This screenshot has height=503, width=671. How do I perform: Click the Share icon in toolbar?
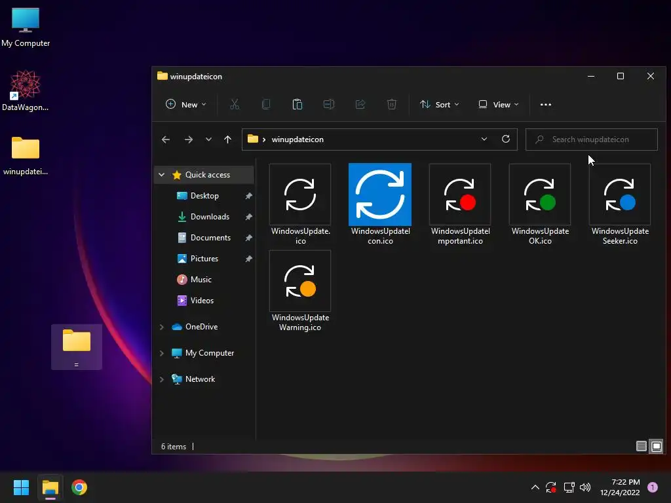(360, 104)
